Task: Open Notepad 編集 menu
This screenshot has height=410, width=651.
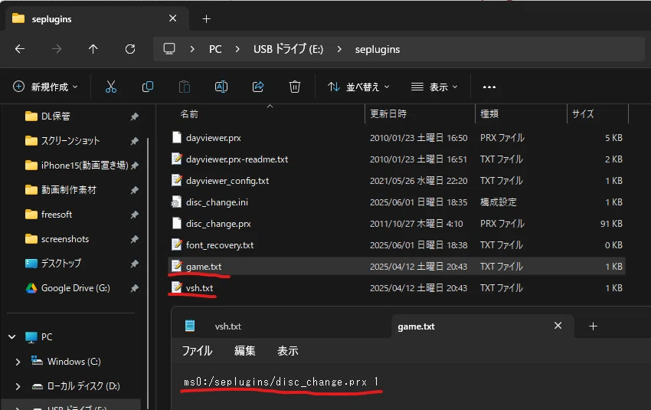Action: [244, 350]
